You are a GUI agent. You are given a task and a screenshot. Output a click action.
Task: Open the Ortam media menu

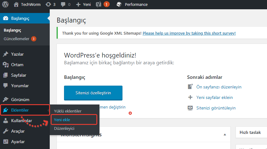(x=17, y=65)
